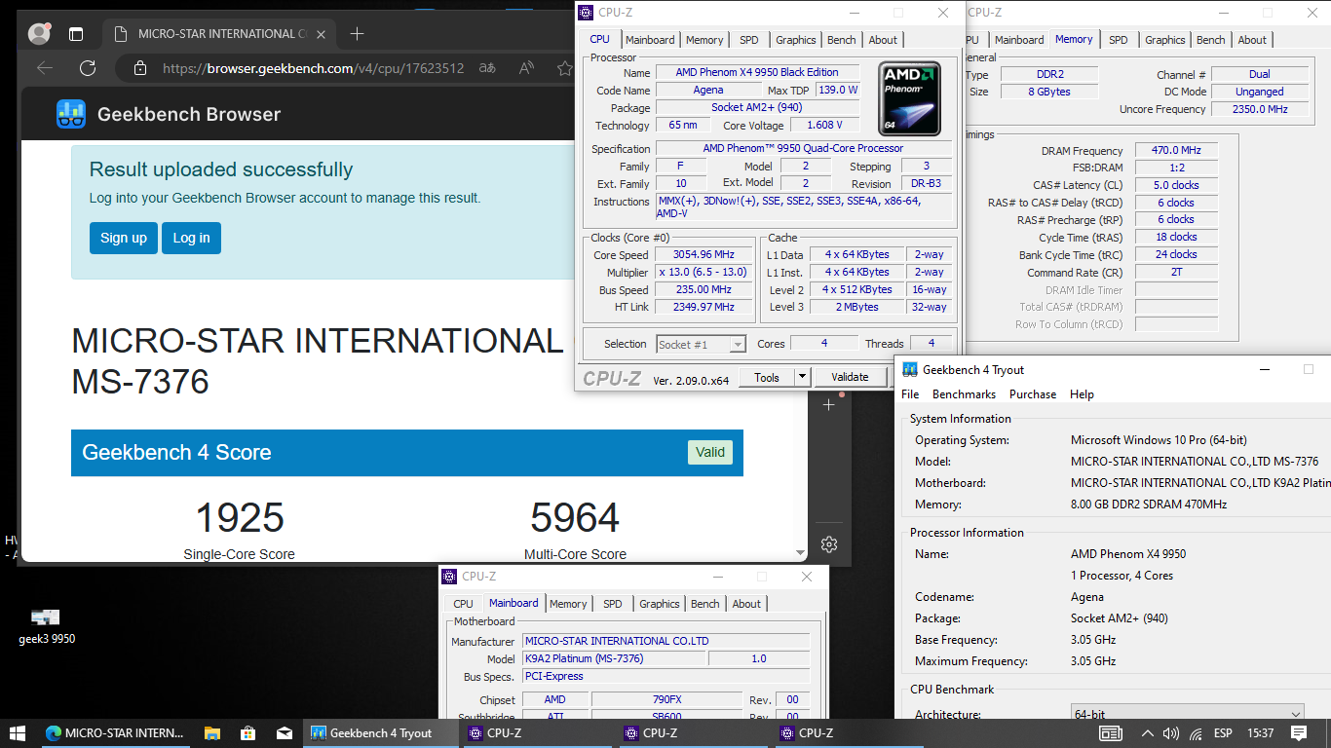
Task: Close the MICRO-STAR INTERNATIONAL browser tab
Action: [322, 33]
